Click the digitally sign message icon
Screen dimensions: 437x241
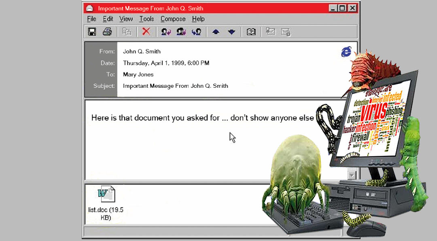tap(271, 32)
